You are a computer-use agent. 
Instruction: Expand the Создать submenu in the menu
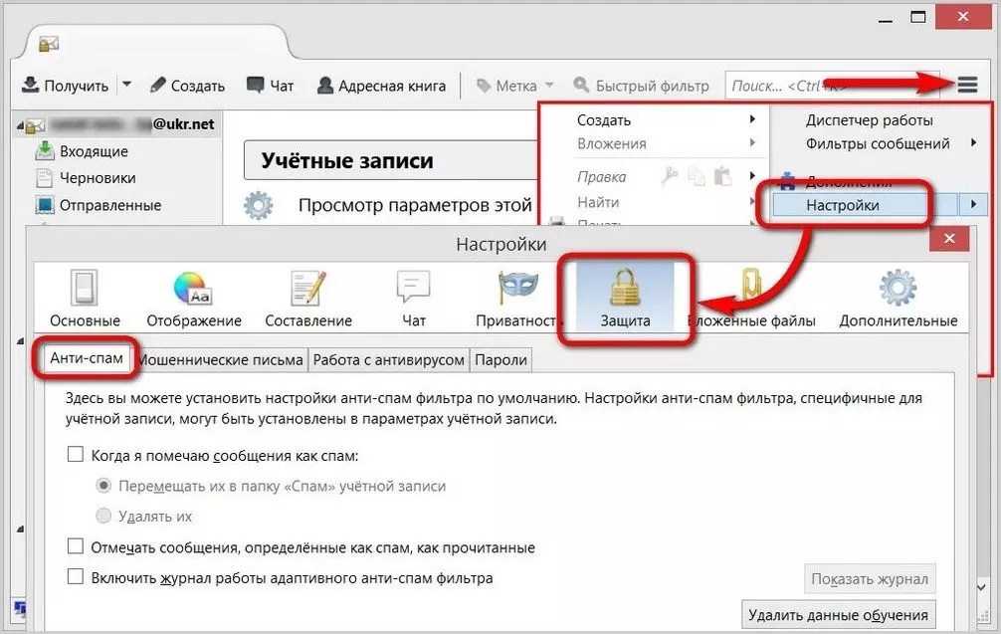(x=662, y=120)
